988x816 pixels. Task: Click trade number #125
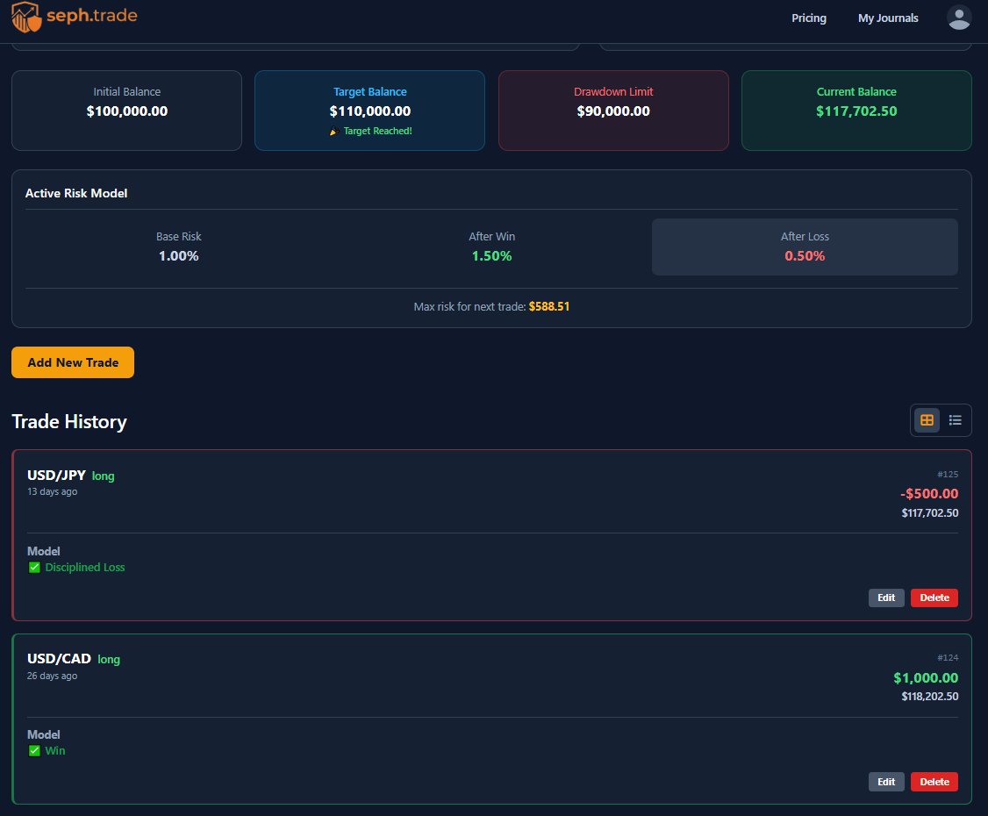click(x=948, y=475)
